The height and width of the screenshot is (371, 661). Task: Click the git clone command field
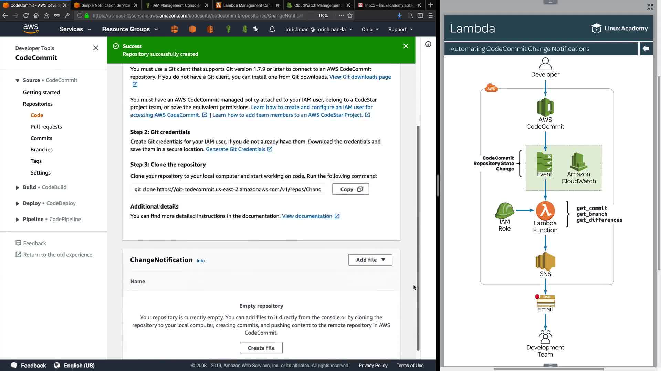[x=227, y=189]
